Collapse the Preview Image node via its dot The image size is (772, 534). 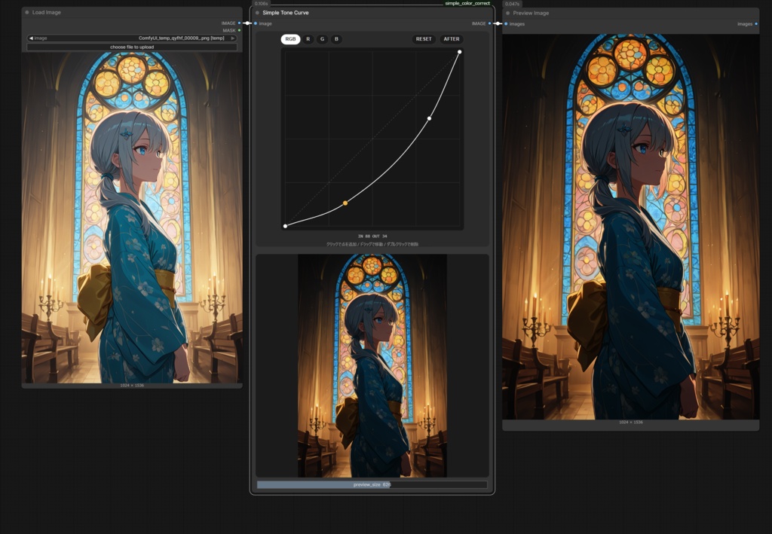(x=507, y=14)
